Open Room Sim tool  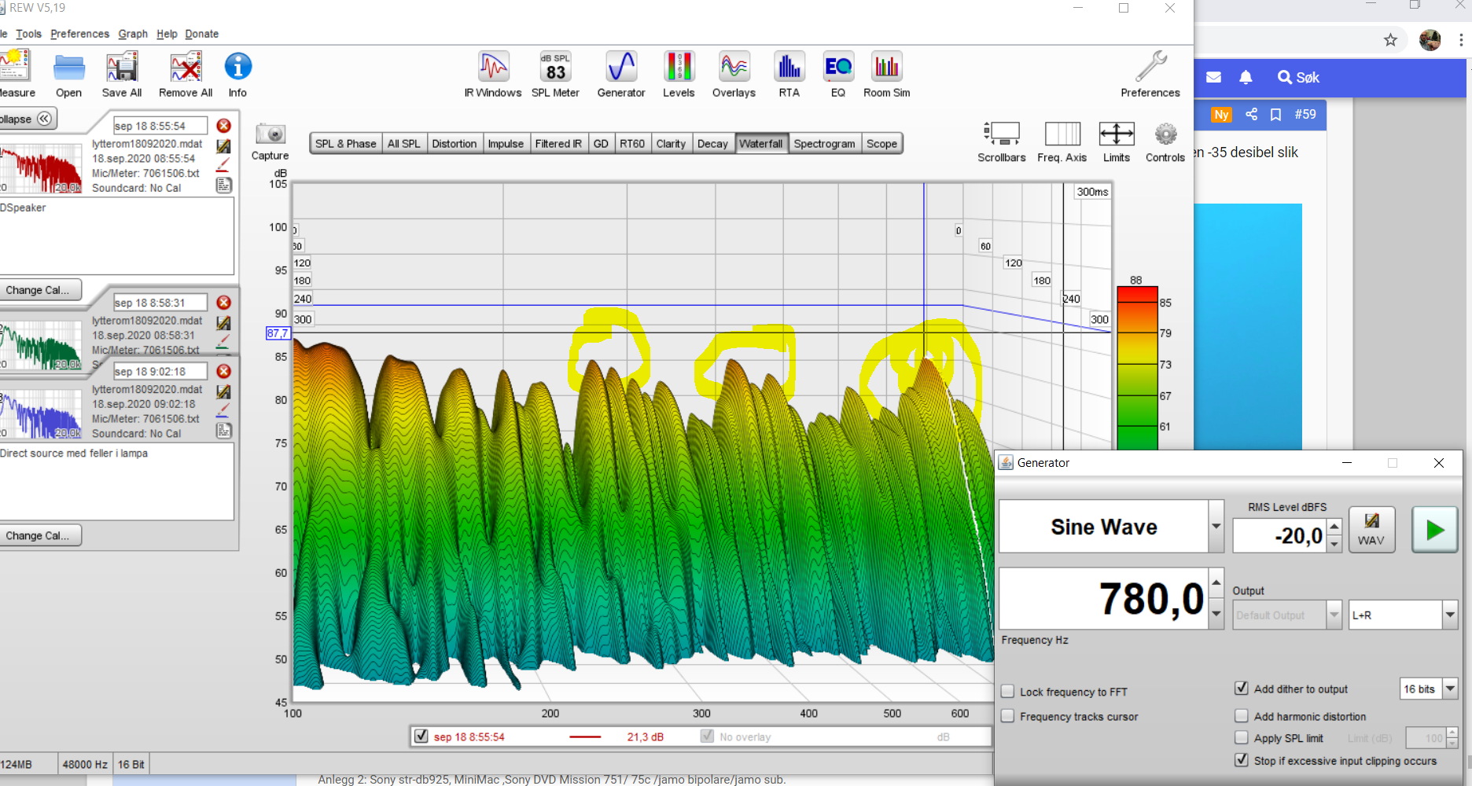click(x=886, y=75)
